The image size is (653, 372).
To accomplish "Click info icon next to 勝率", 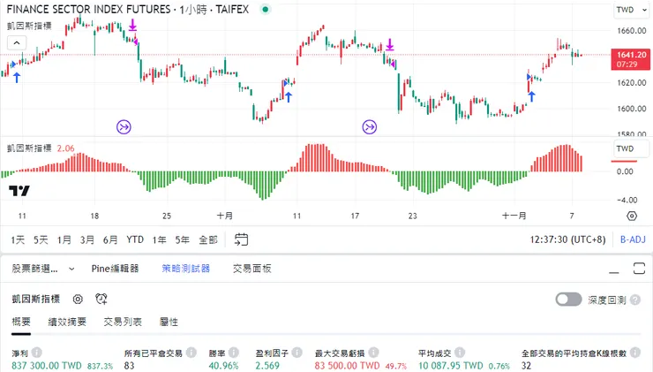I will (x=234, y=353).
